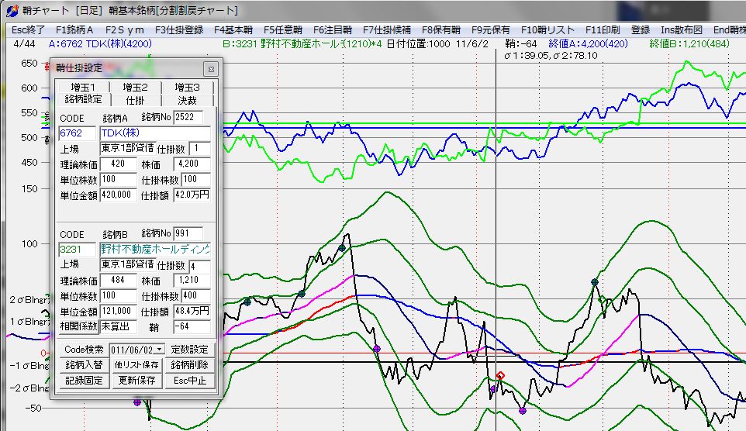The height and width of the screenshot is (431, 746).
Task: Click 銘柄A code field 6762
Action: tap(77, 133)
